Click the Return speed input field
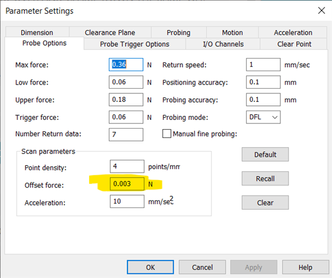This screenshot has height=278, width=332. (263, 65)
